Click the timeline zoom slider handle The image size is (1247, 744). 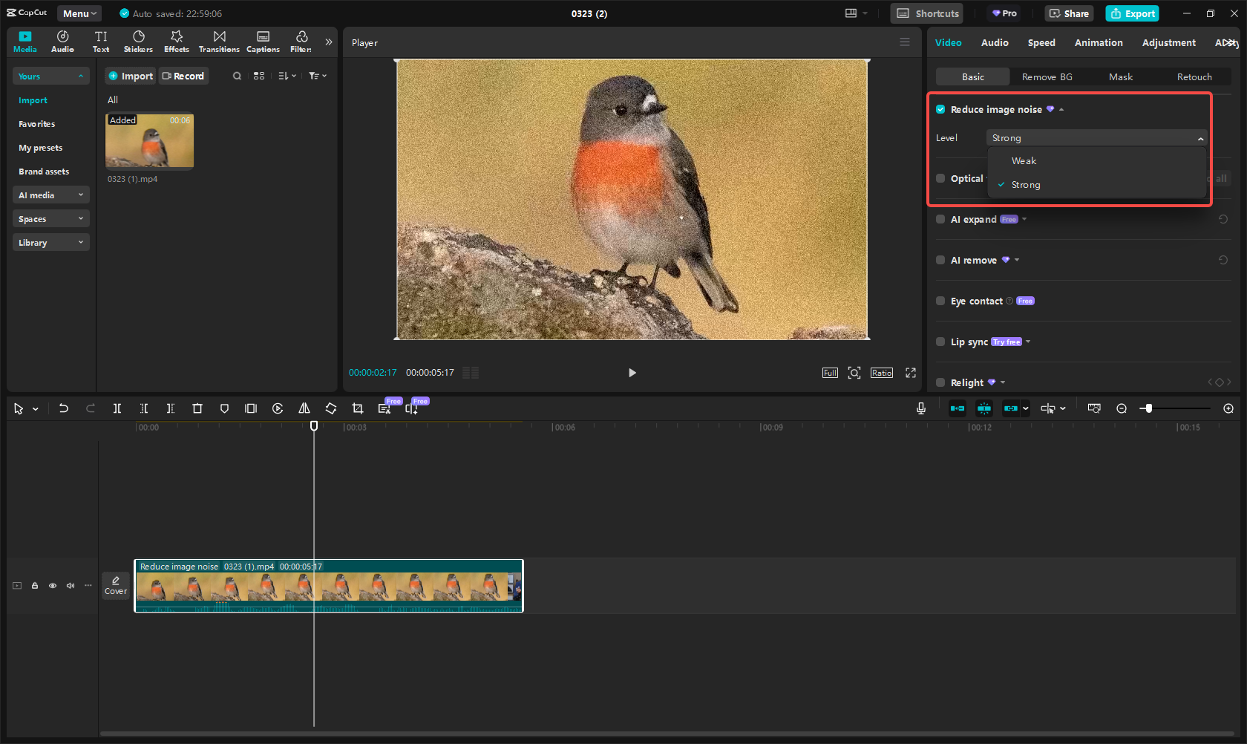point(1148,408)
